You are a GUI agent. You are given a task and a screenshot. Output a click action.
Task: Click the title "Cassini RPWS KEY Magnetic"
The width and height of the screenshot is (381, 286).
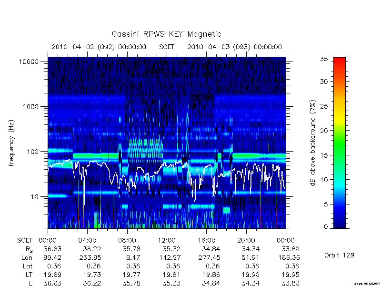[x=166, y=34]
